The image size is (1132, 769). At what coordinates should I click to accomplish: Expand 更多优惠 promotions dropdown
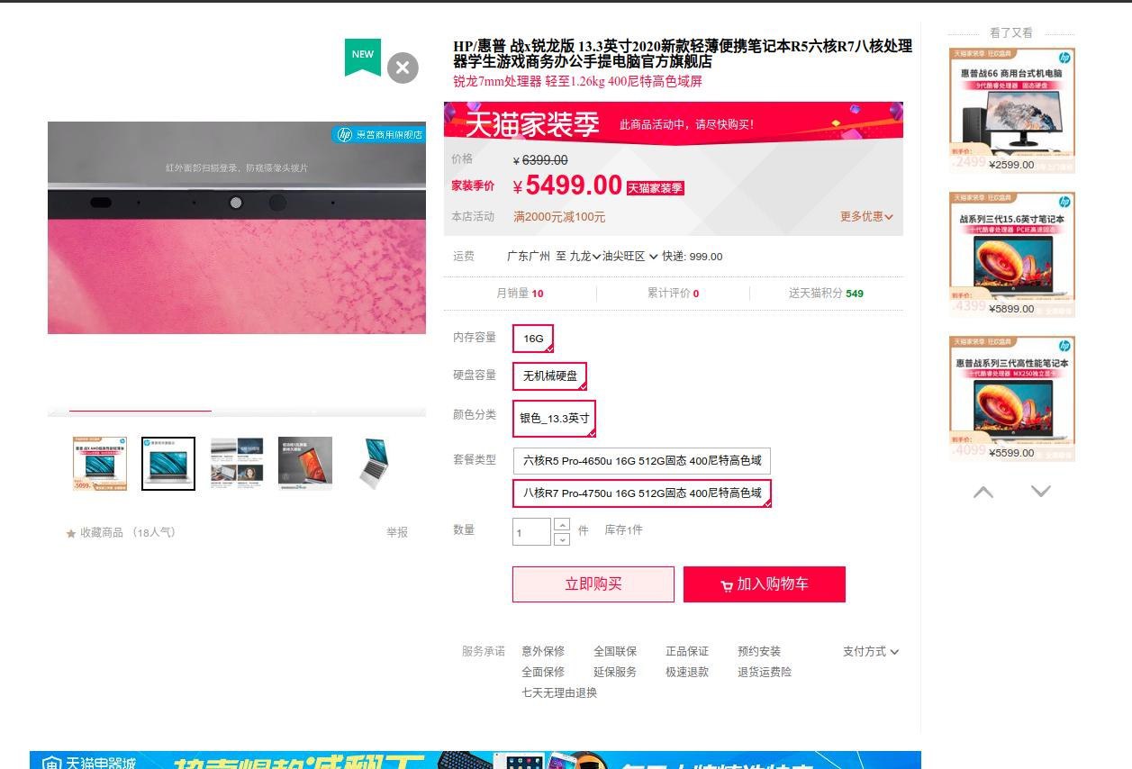866,217
